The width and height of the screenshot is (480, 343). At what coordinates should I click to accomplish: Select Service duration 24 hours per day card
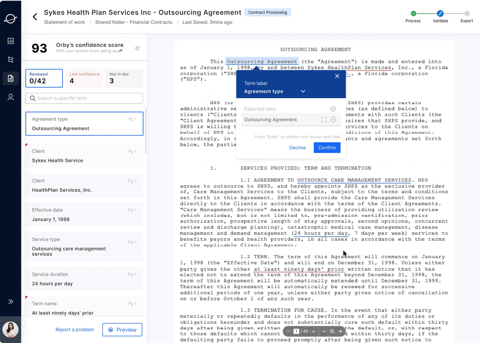[84, 279]
